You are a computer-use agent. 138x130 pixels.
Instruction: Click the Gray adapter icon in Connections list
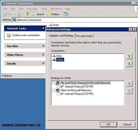54,56
